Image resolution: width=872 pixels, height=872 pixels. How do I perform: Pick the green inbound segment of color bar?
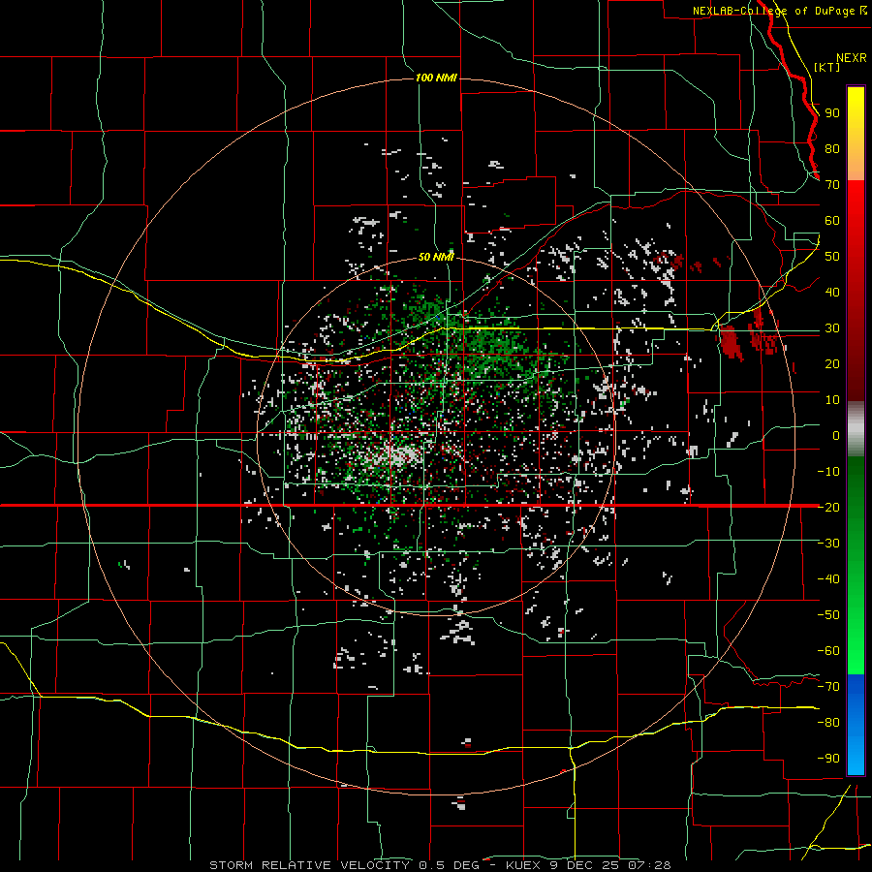(856, 565)
